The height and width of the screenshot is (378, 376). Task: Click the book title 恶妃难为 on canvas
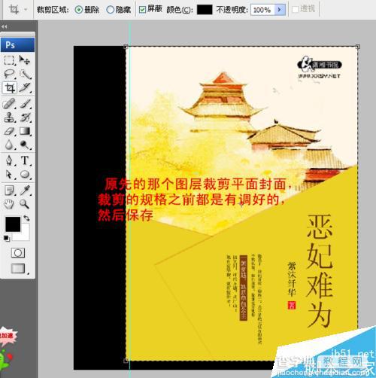(320, 271)
